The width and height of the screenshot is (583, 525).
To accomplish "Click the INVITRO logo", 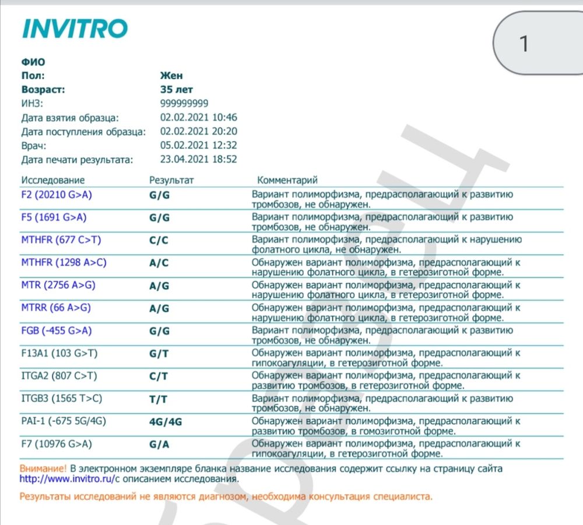I will [x=74, y=29].
